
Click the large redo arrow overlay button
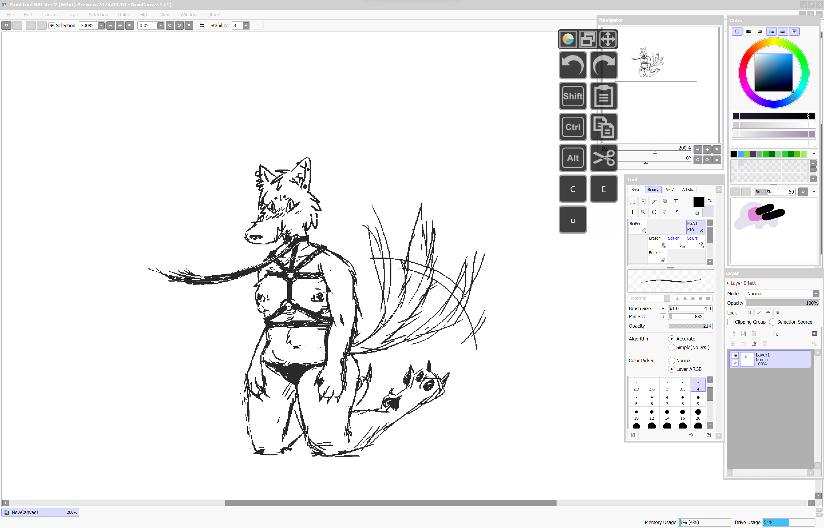tap(604, 65)
